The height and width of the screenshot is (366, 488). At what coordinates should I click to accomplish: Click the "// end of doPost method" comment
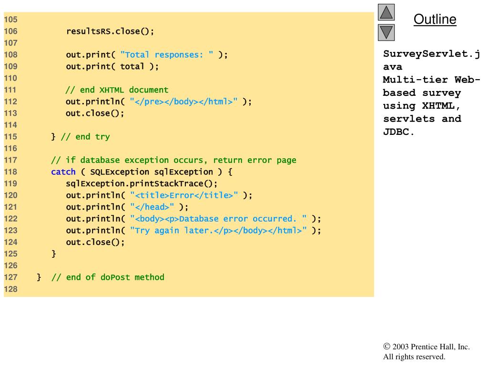tap(108, 277)
